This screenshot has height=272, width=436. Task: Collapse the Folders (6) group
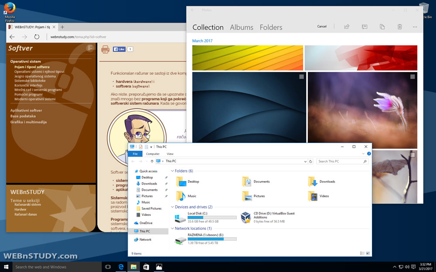click(172, 171)
